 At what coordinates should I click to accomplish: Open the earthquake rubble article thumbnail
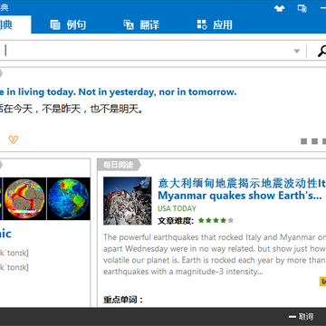point(128,201)
